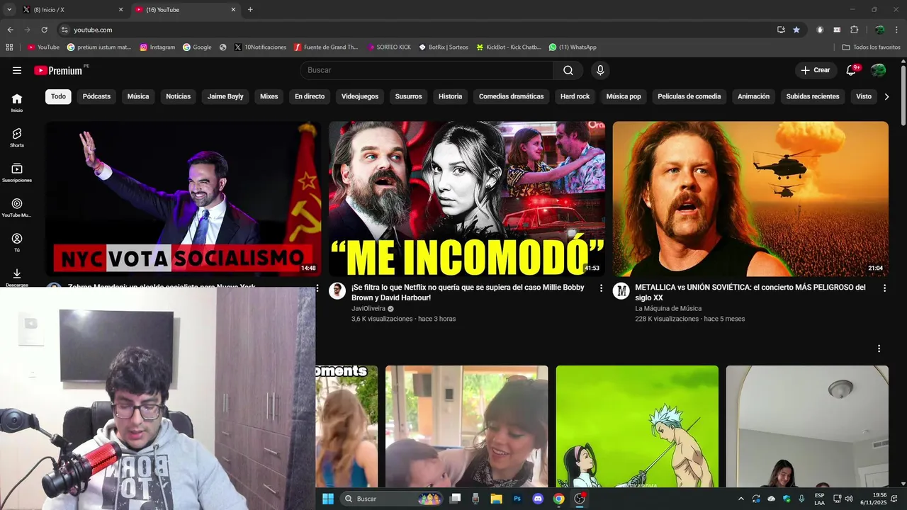
Task: Click La Máquina de Música channel avatar
Action: point(621,291)
